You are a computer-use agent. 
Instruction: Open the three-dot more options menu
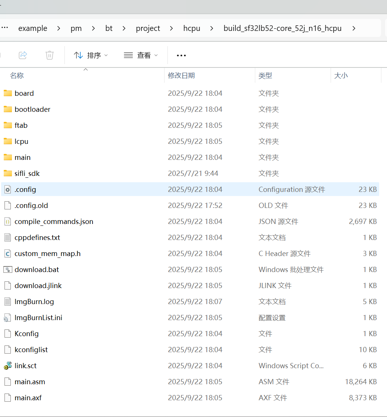[x=181, y=55]
